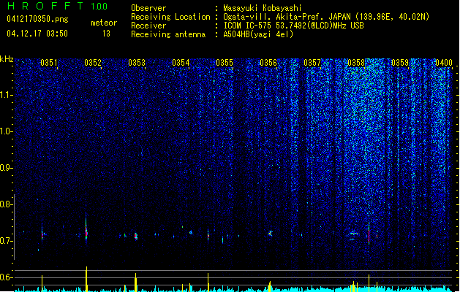Click the 0351 time marker
This screenshot has height=292, width=460.
[x=49, y=63]
